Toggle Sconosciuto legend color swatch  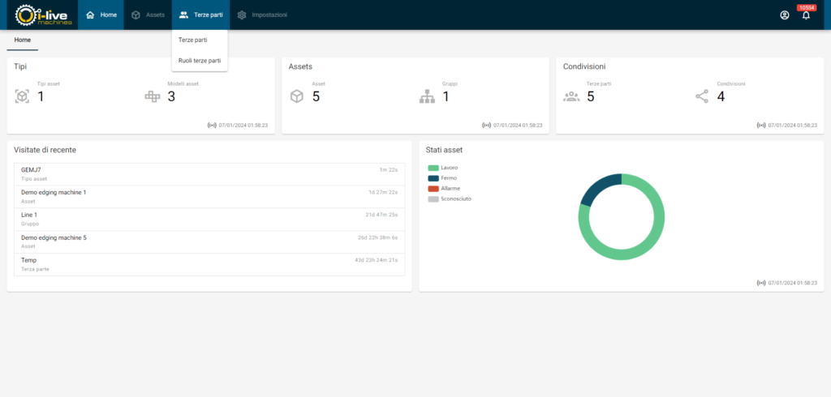(x=433, y=198)
